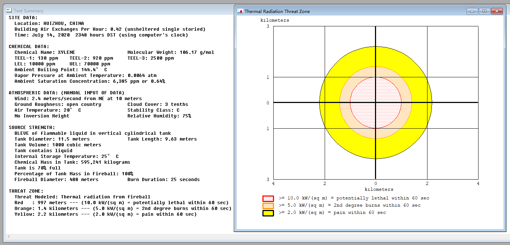The height and width of the screenshot is (245, 510).
Task: Click 'Wind: 2.4 meters/second from NE' line
Action: click(78, 98)
